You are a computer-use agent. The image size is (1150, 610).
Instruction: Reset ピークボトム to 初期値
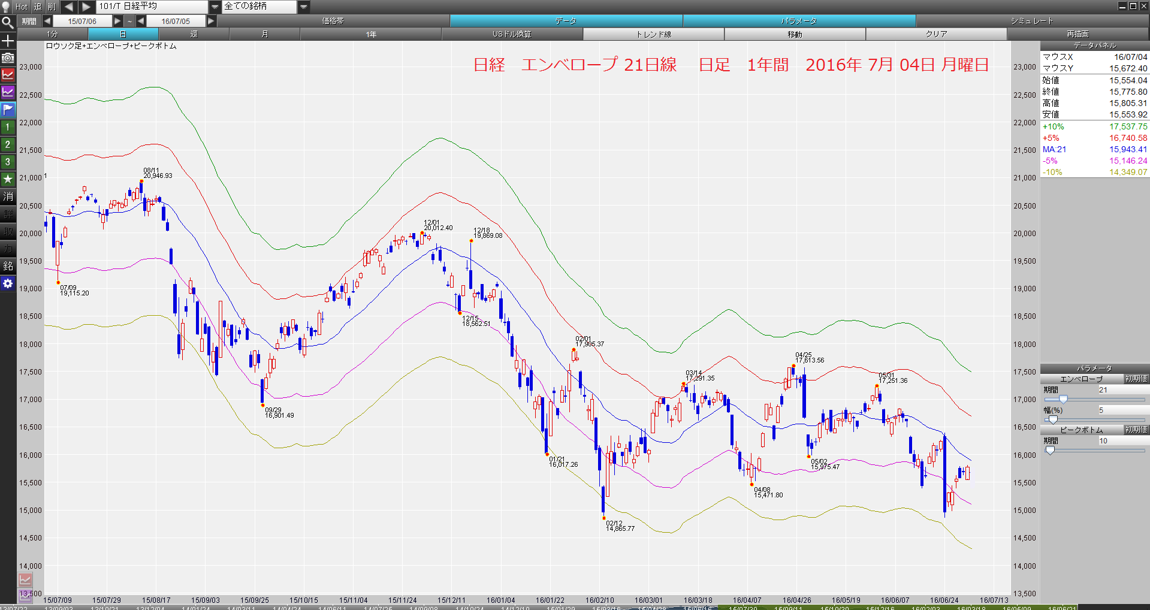pyautogui.click(x=1136, y=430)
